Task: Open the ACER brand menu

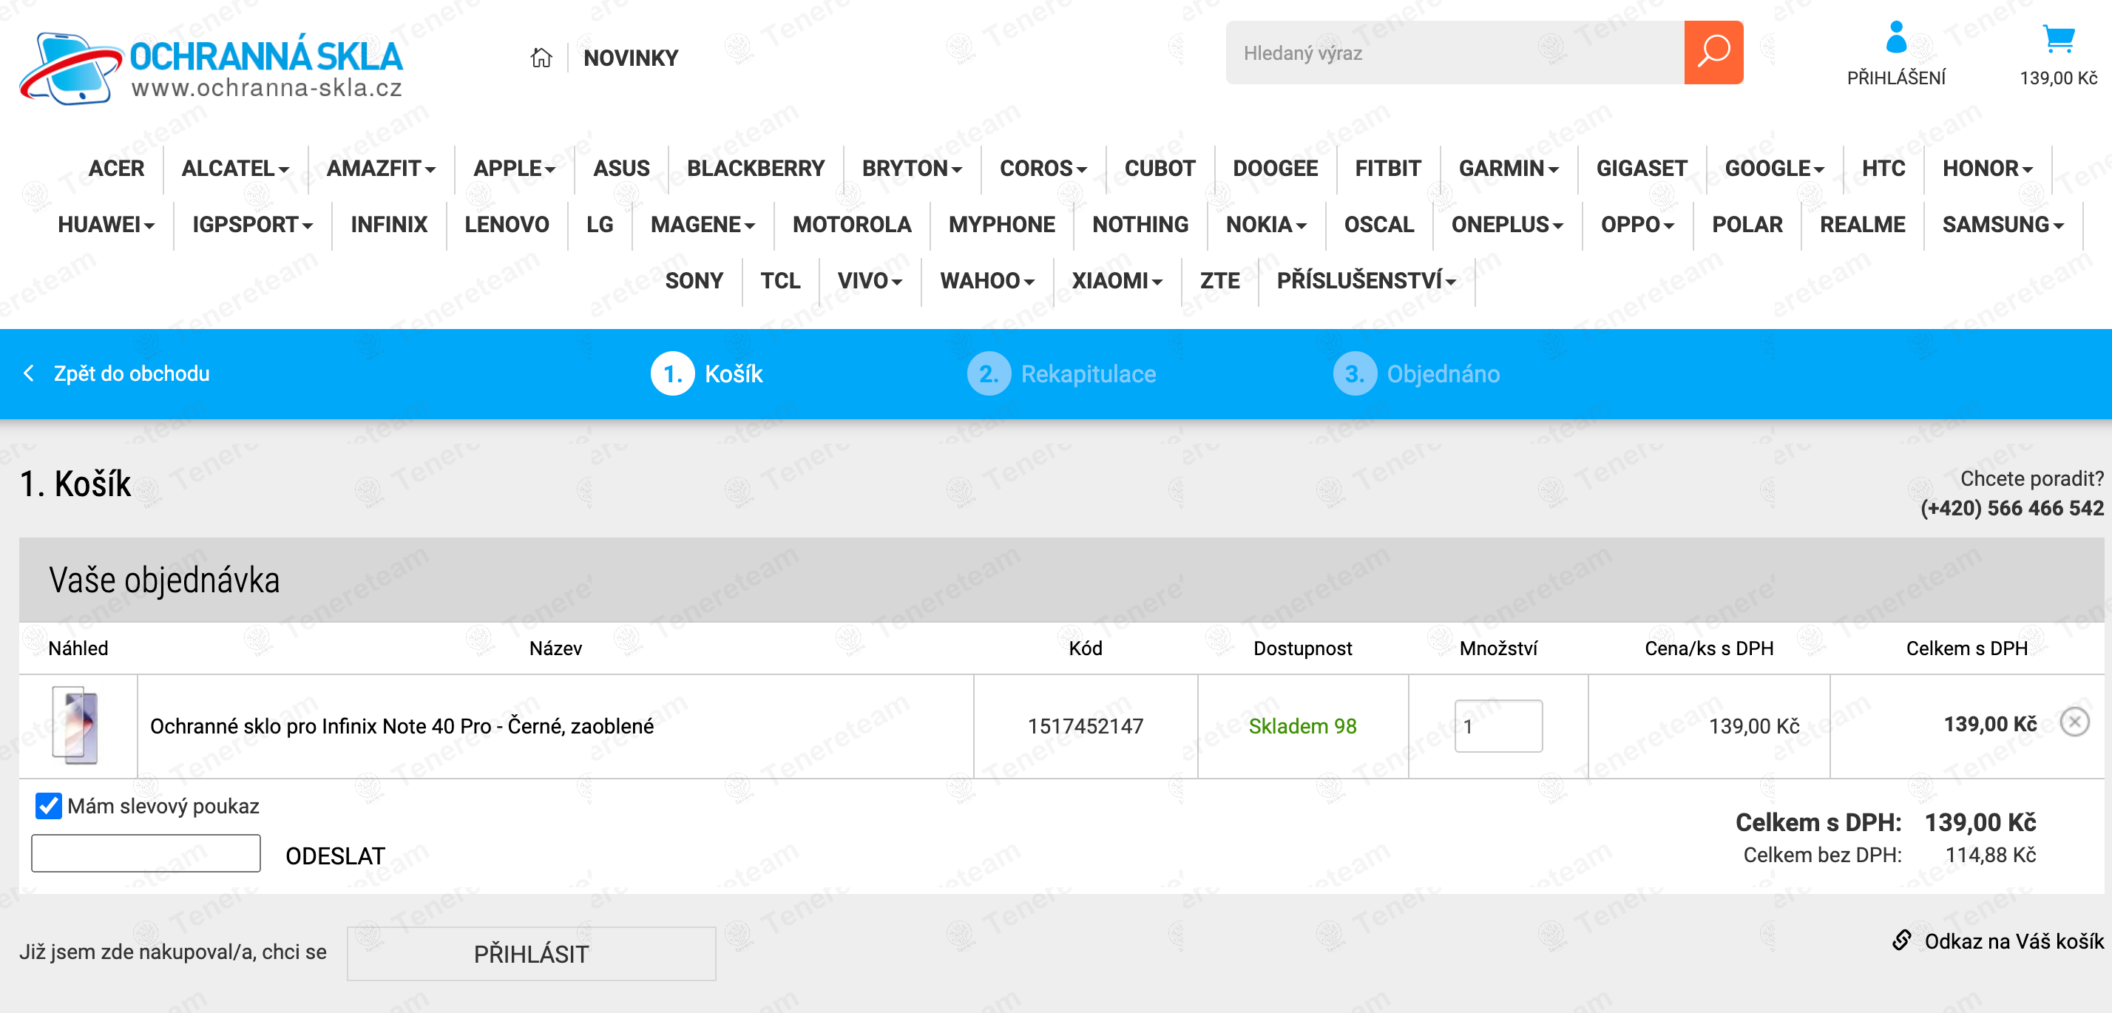Action: 116,169
